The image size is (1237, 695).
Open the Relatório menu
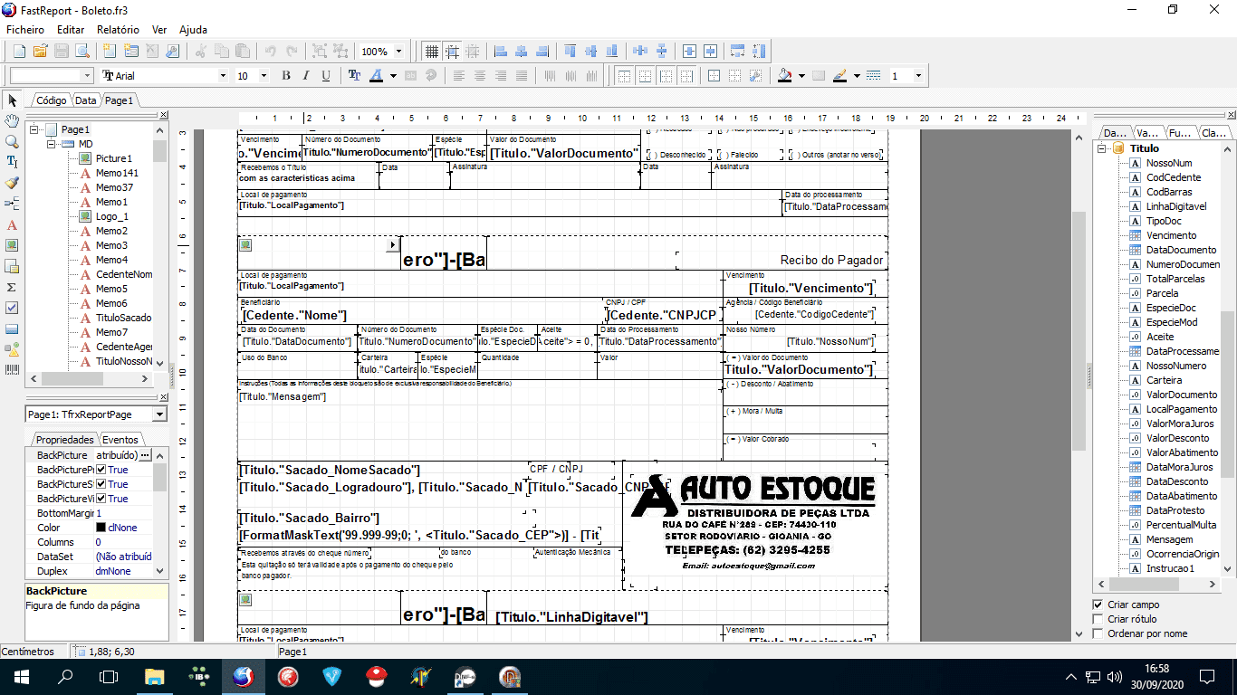(118, 30)
